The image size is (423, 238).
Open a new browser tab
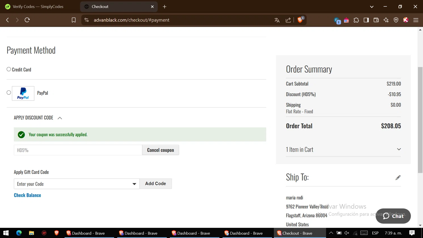point(165,6)
